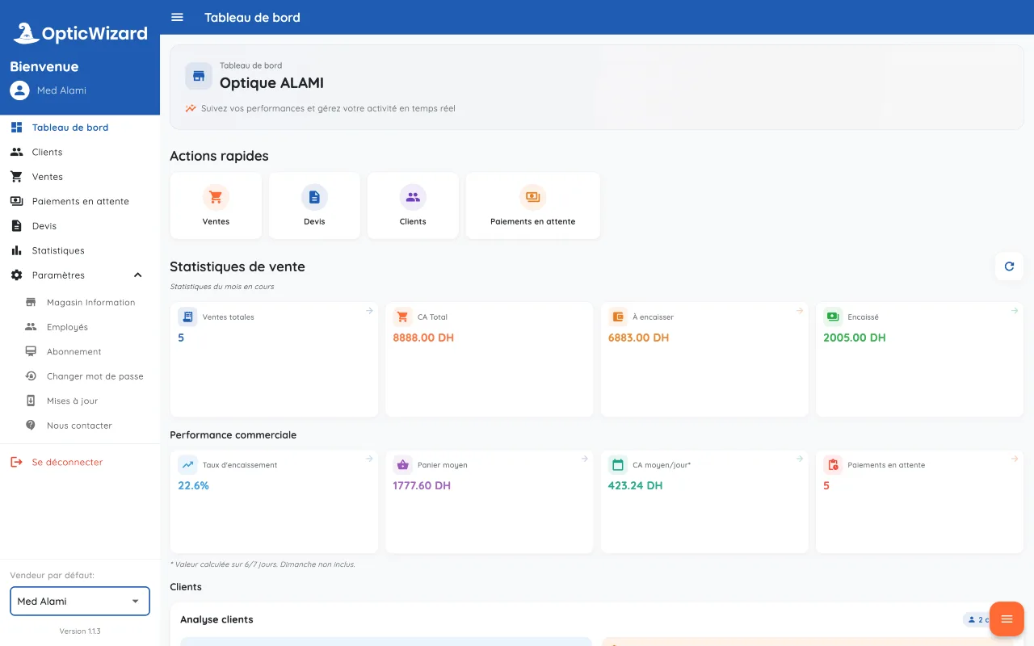Screen dimensions: 1034x646
Task: Open Paiements en attente quick action icon
Action: 533,197
